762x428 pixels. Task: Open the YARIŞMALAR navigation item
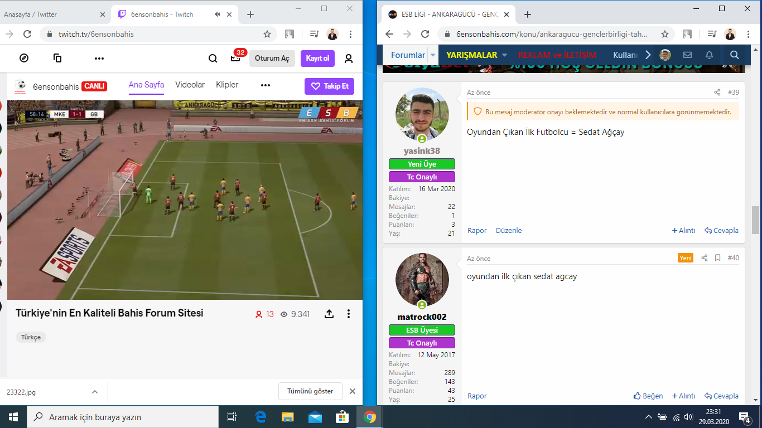[472, 55]
